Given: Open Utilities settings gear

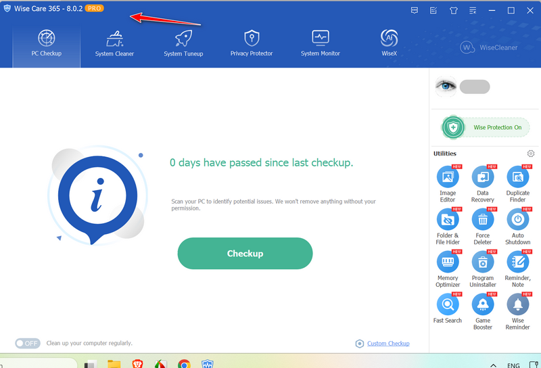Looking at the screenshot, I should coord(531,154).
